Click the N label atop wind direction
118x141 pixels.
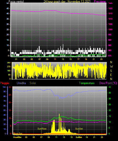pos(111,62)
